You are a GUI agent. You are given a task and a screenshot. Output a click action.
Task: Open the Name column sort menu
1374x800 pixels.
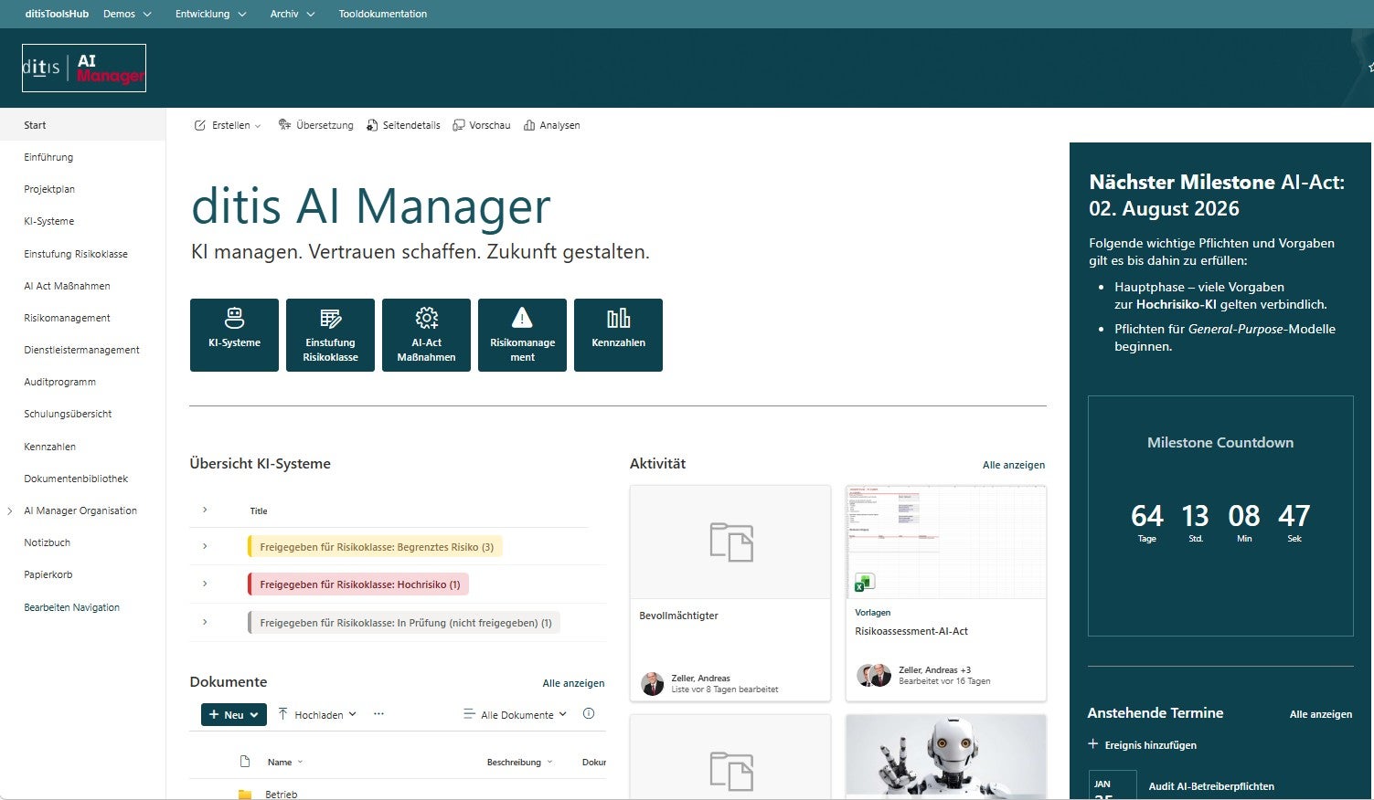pyautogui.click(x=285, y=762)
